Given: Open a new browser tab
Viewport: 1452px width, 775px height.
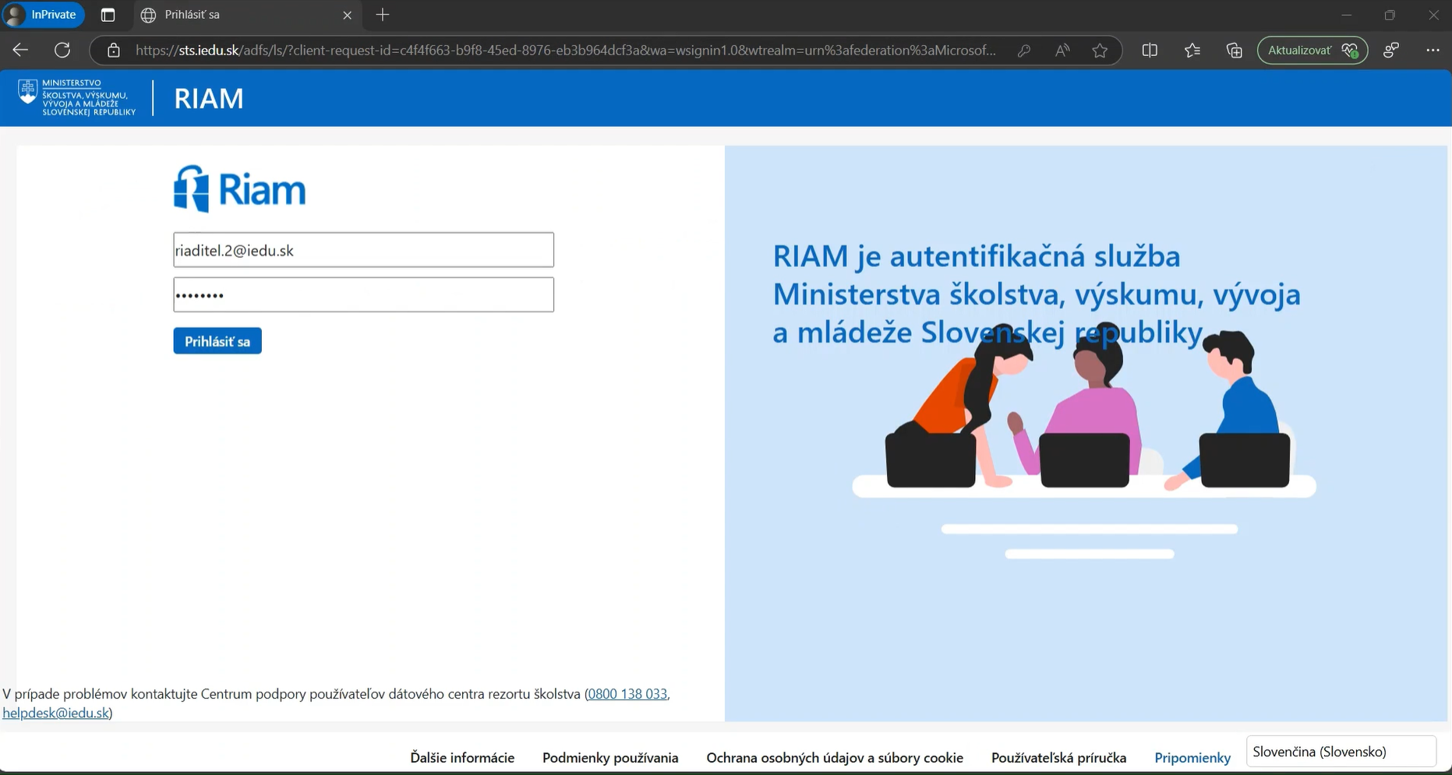Looking at the screenshot, I should point(383,16).
